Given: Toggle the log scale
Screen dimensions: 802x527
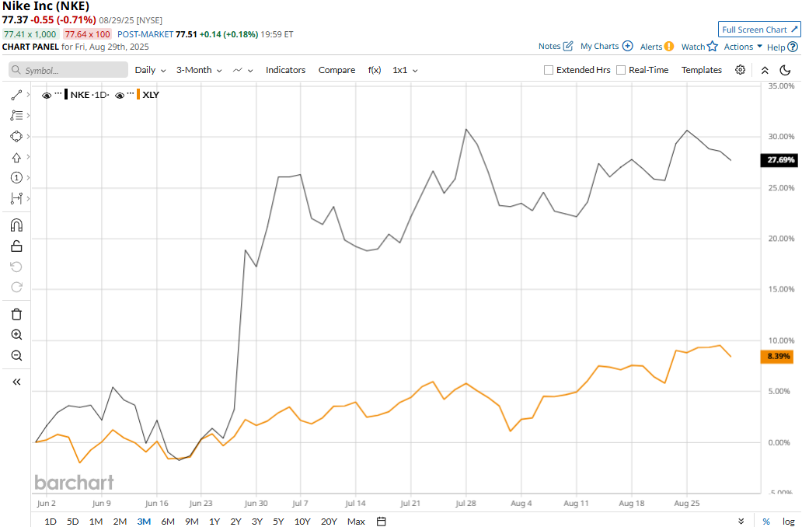Looking at the screenshot, I should [x=789, y=522].
